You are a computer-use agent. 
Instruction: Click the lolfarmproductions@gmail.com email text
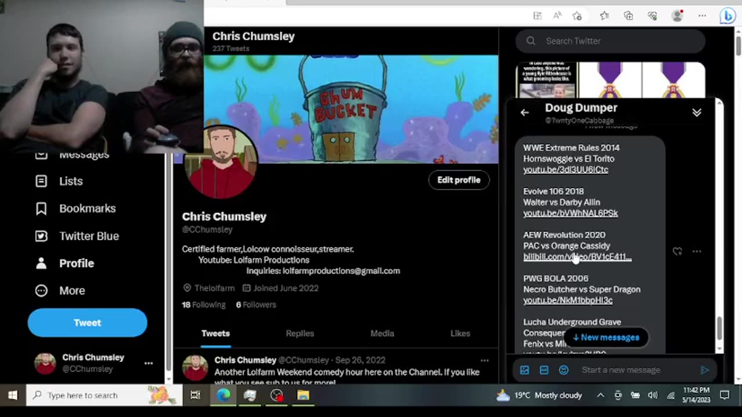(341, 271)
